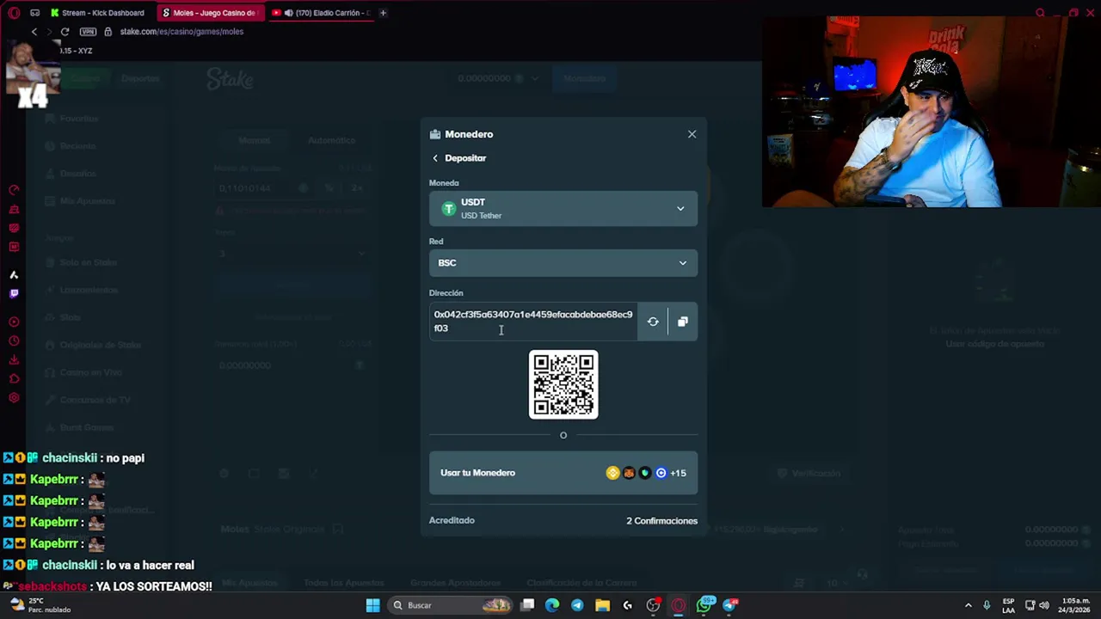Open history clock in Opera sidebar
Viewport: 1101px width, 619px height.
tap(14, 341)
